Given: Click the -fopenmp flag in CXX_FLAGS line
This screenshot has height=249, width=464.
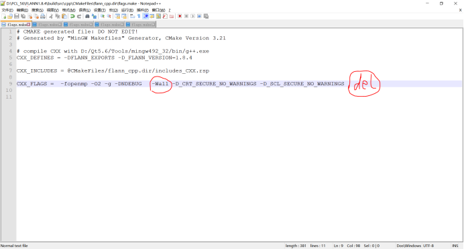Looking at the screenshot, I should tap(74, 84).
